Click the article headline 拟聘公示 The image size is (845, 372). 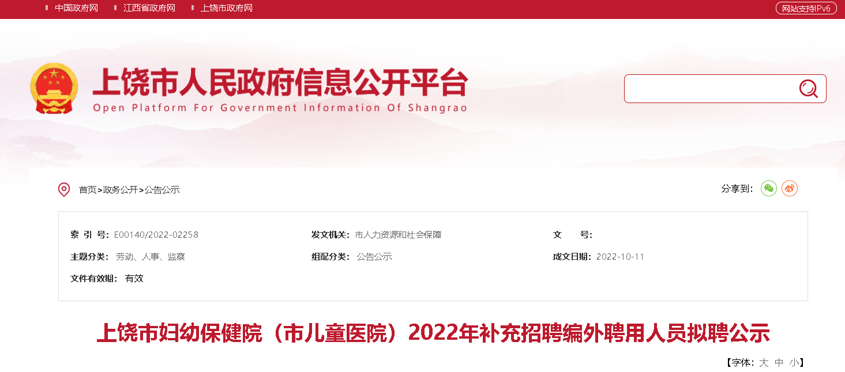click(x=433, y=333)
